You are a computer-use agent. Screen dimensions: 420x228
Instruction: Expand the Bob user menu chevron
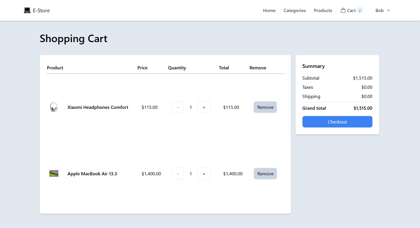click(x=388, y=10)
